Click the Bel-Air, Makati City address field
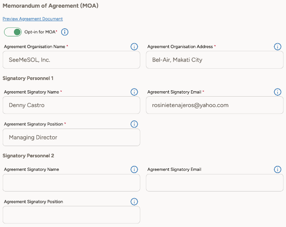The height and width of the screenshot is (227, 286). point(214,60)
